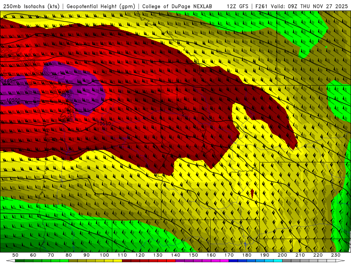This screenshot has width=351, height=263.
Task: Click the color bar value 50
Action: coord(15,255)
